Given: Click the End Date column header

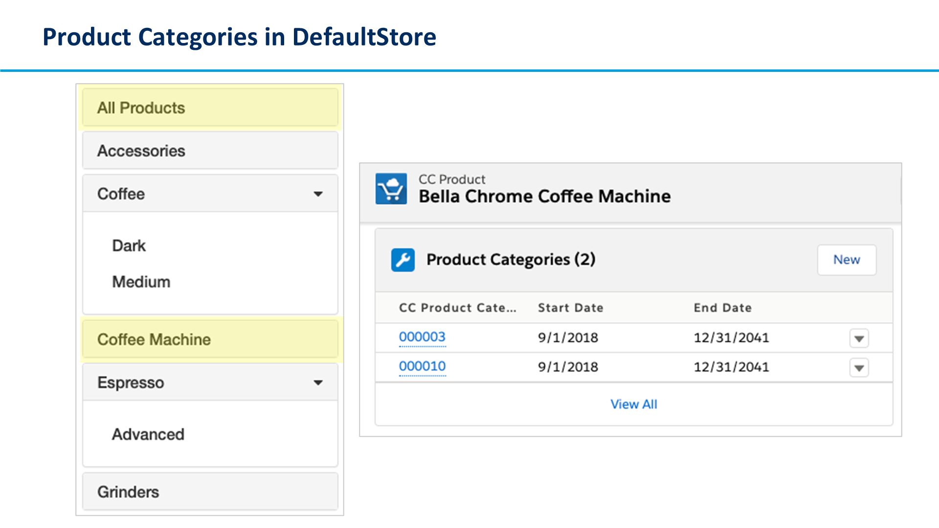Looking at the screenshot, I should (722, 308).
